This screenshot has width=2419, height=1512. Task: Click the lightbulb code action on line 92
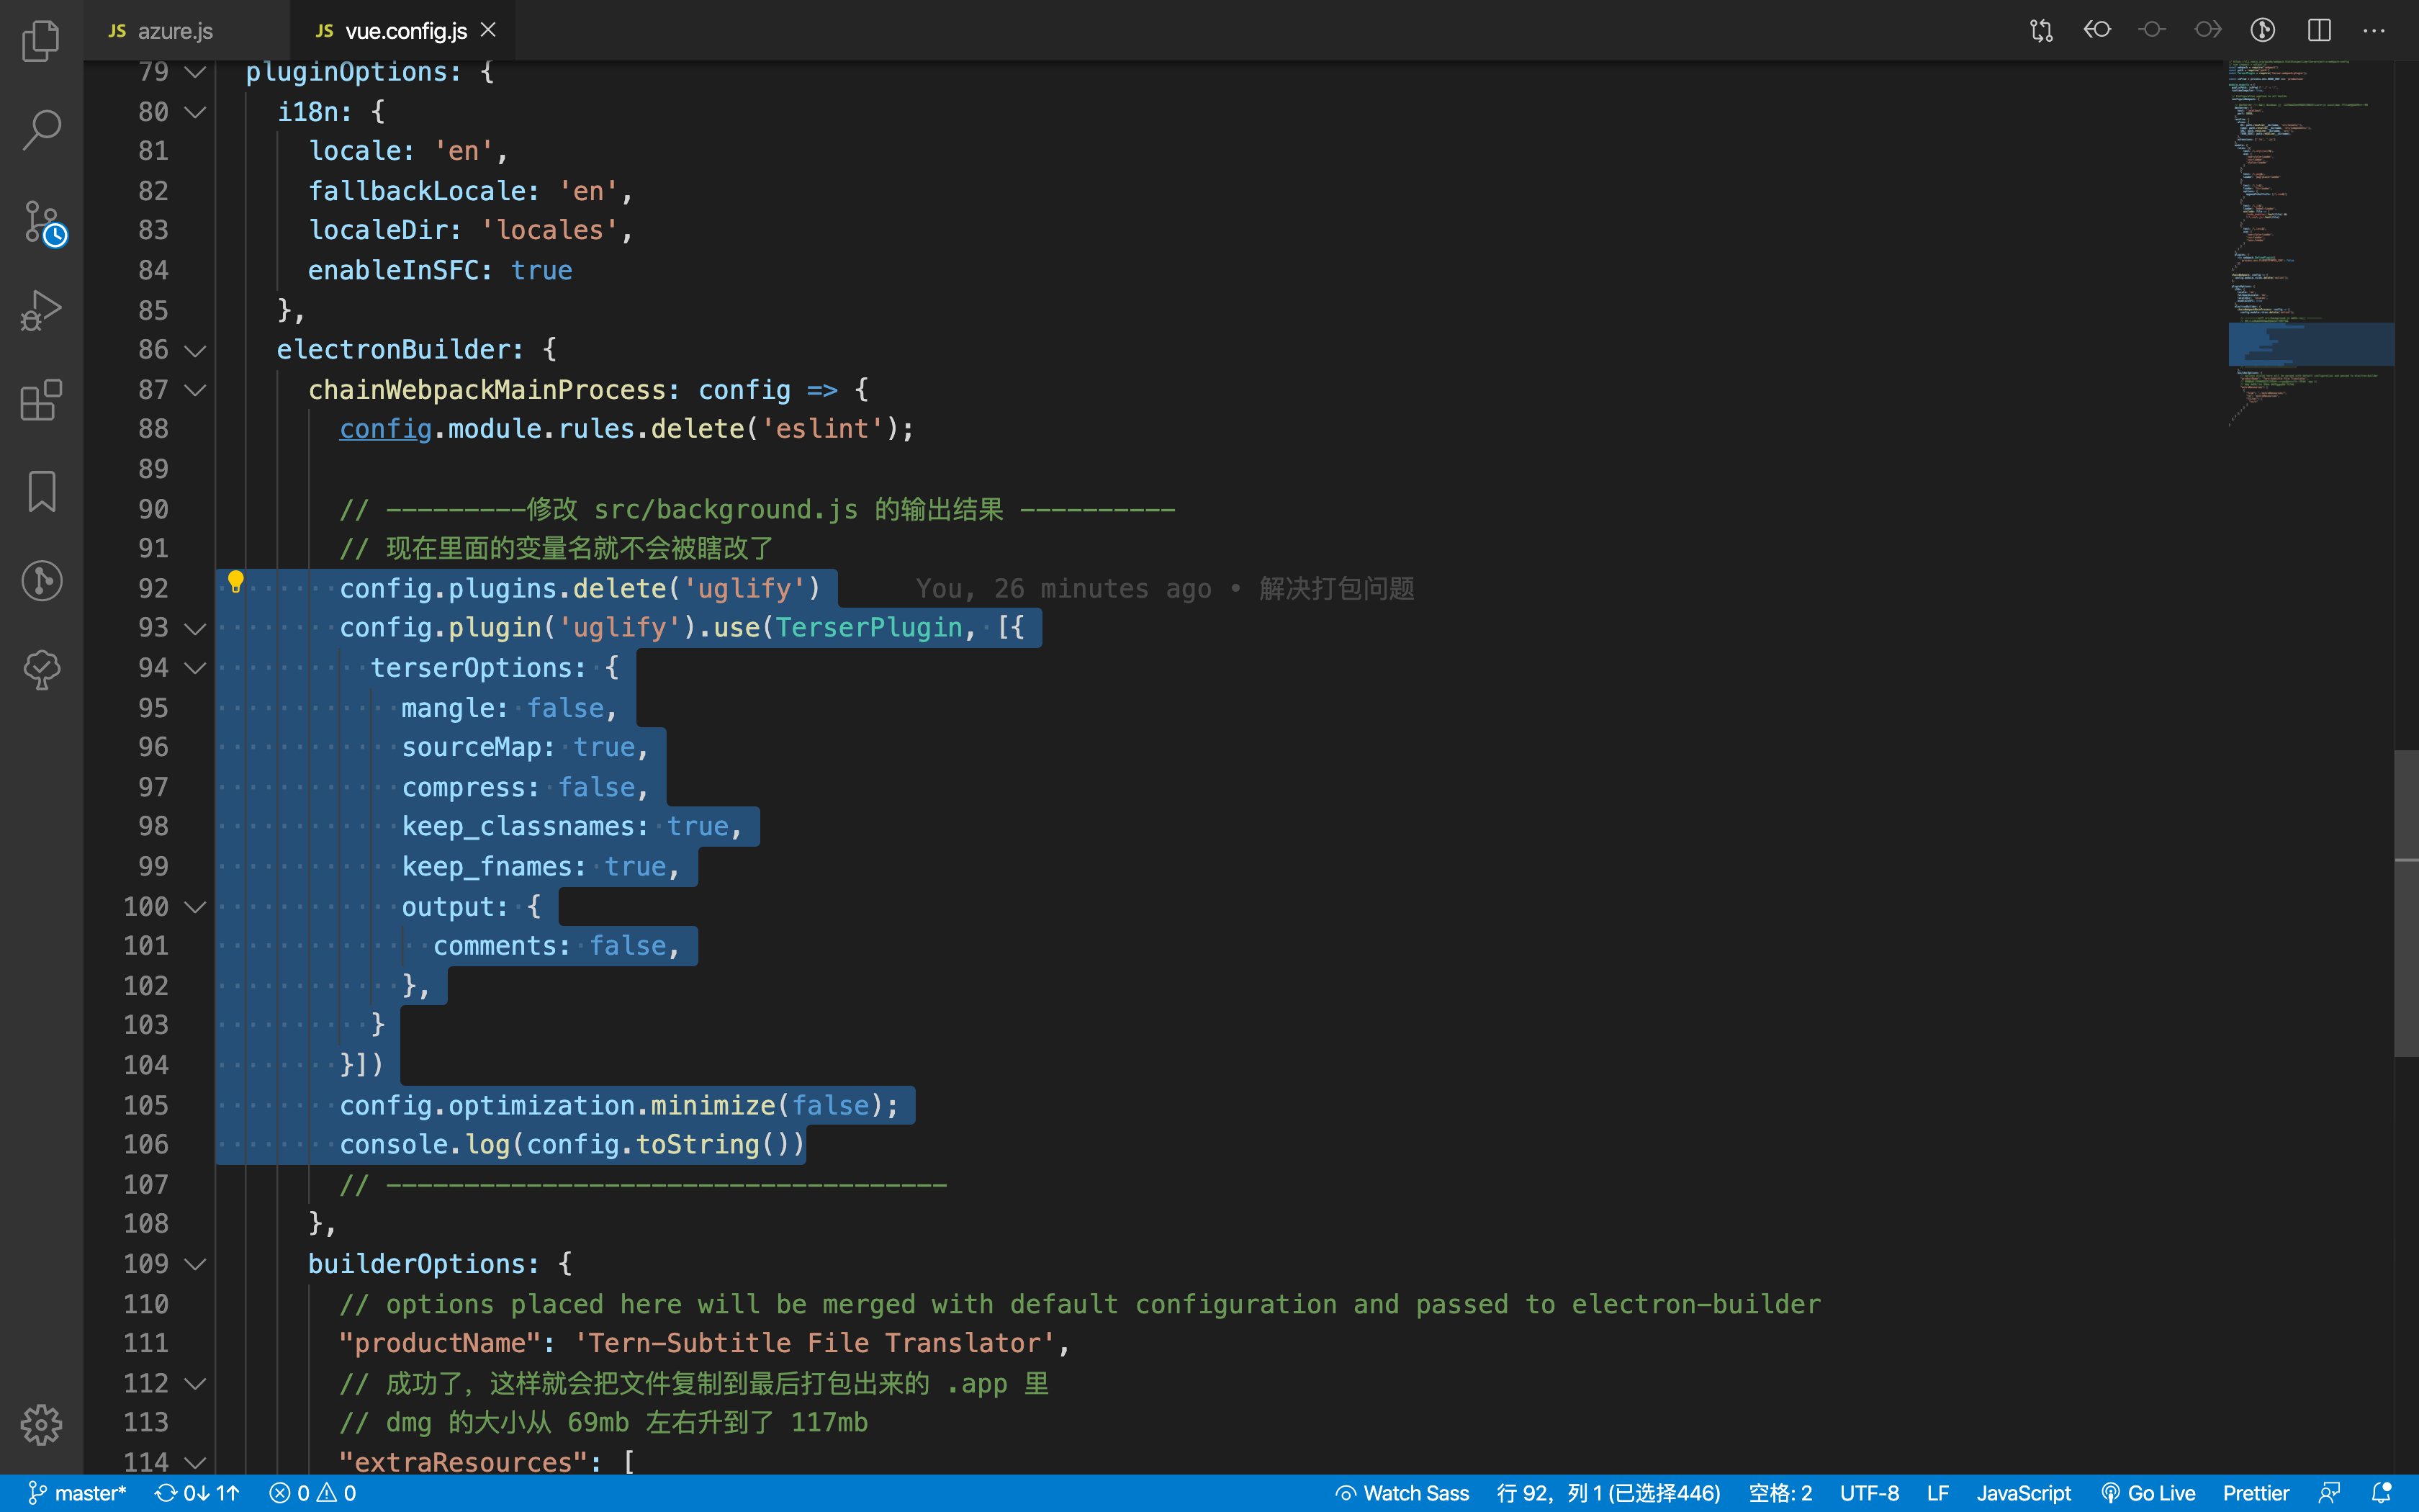(236, 581)
